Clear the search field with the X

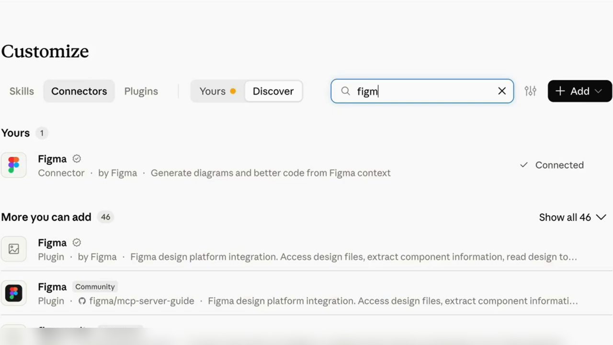tap(502, 91)
